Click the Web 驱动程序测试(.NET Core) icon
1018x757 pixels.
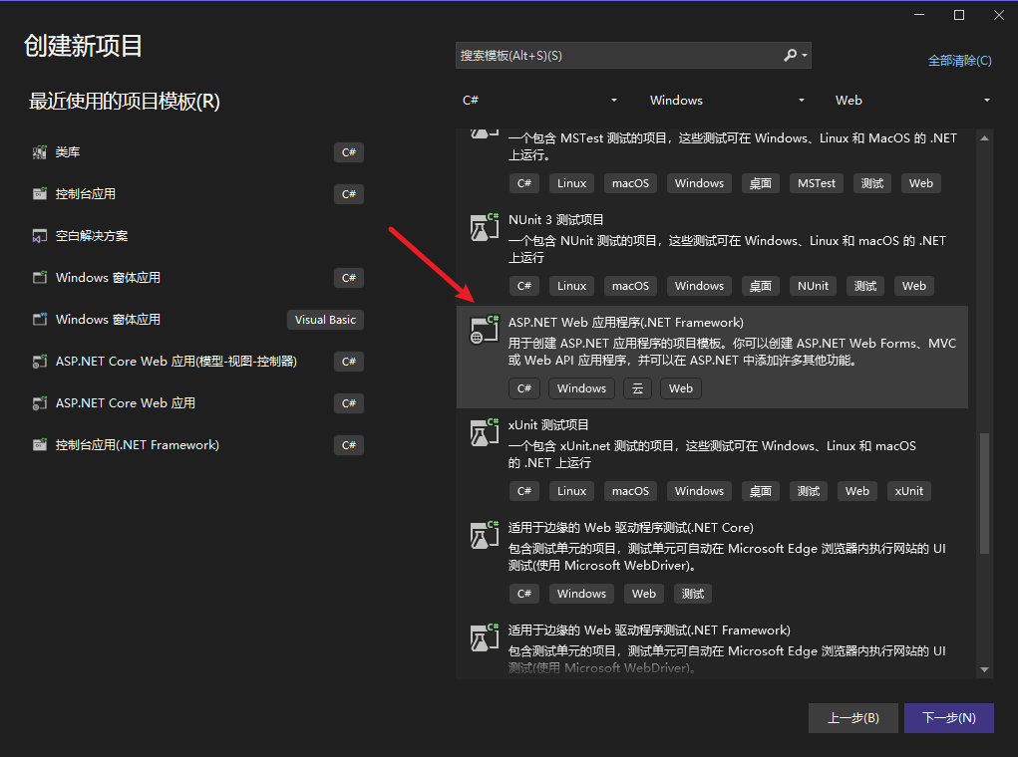(x=485, y=535)
